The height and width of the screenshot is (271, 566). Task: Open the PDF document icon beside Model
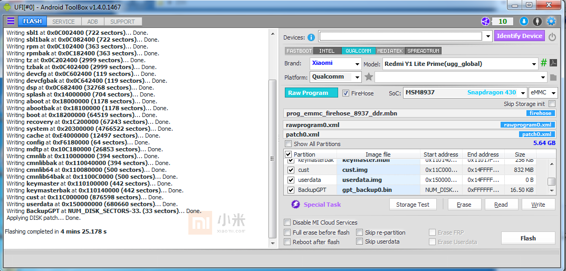(x=553, y=63)
